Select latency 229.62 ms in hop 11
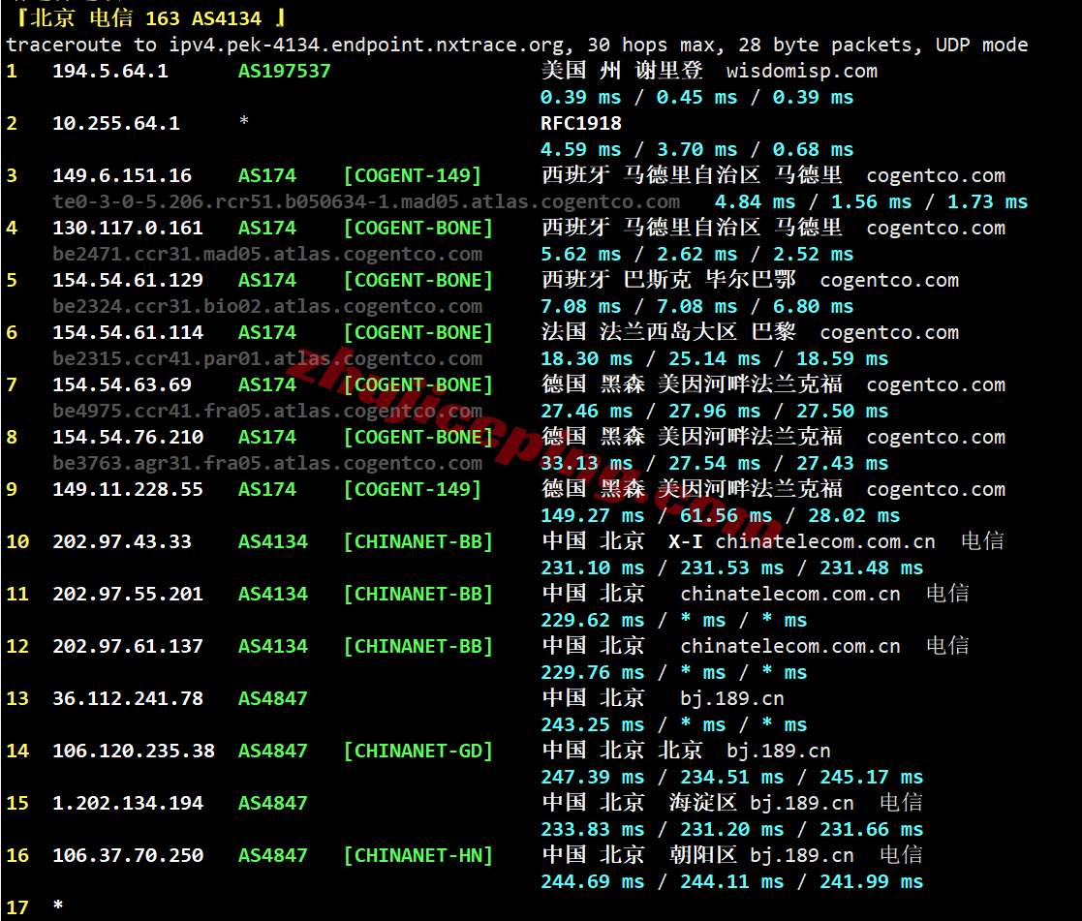This screenshot has height=921, width=1082. coord(592,621)
